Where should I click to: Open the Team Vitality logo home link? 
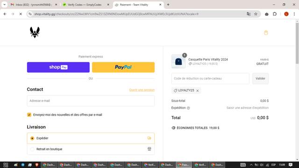[x=35, y=32]
